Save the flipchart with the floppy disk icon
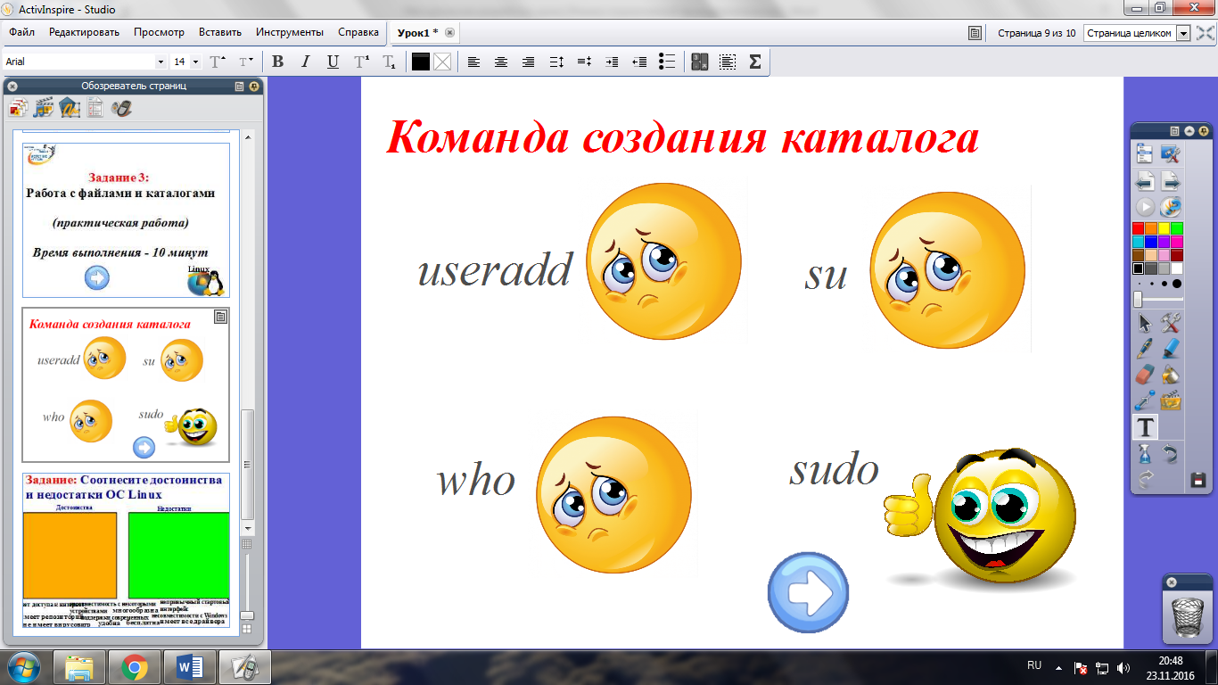Viewport: 1218px width, 685px height. tap(1198, 480)
